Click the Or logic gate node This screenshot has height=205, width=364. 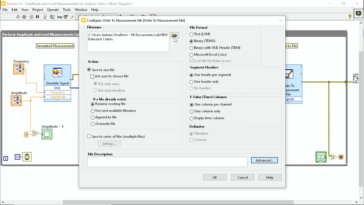333,157
